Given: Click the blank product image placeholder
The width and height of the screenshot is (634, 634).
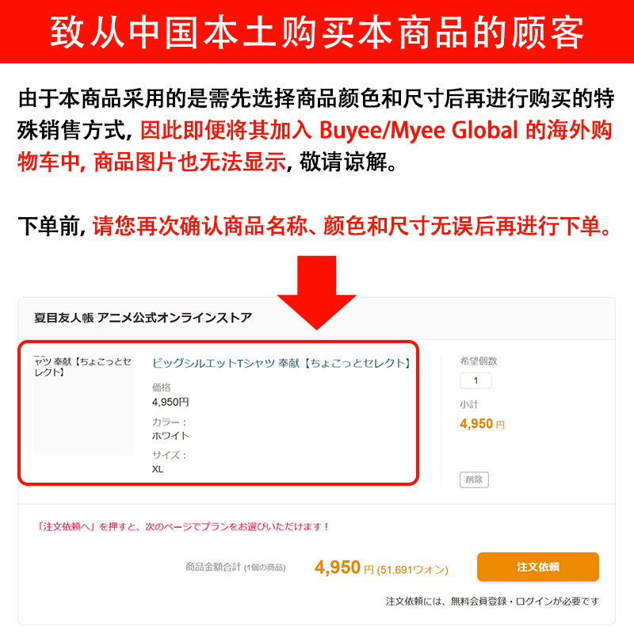Looking at the screenshot, I should pos(84,405).
